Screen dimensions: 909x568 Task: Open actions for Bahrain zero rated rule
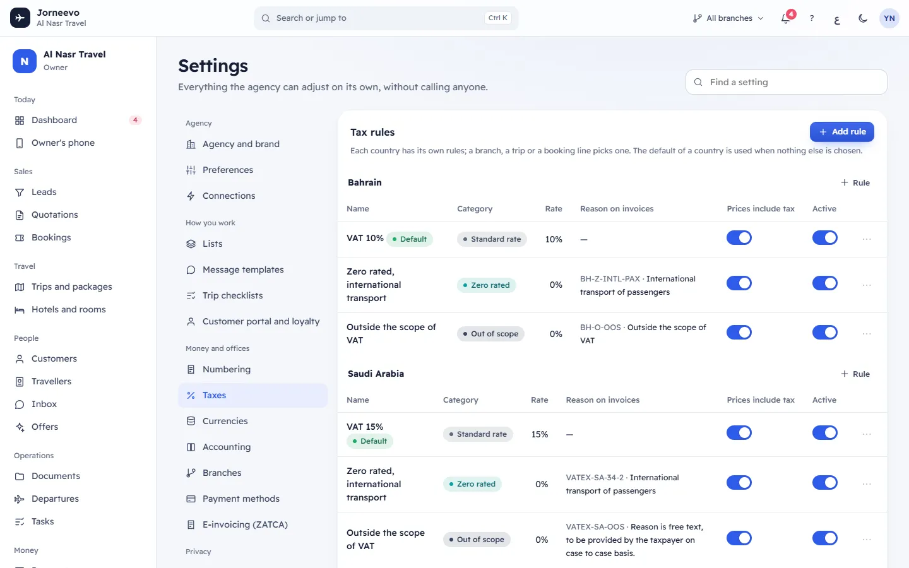click(x=867, y=285)
